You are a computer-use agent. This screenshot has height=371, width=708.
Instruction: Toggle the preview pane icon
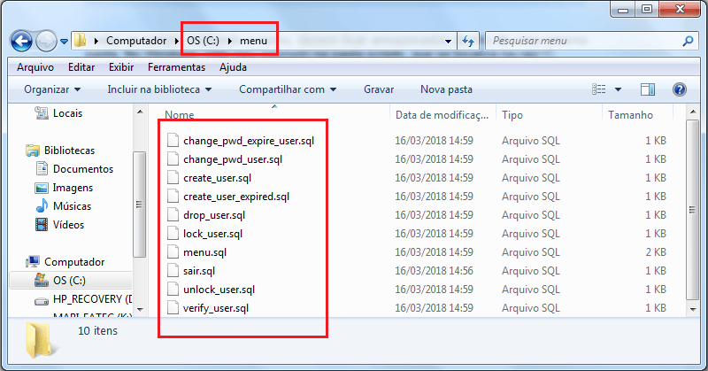click(x=648, y=89)
